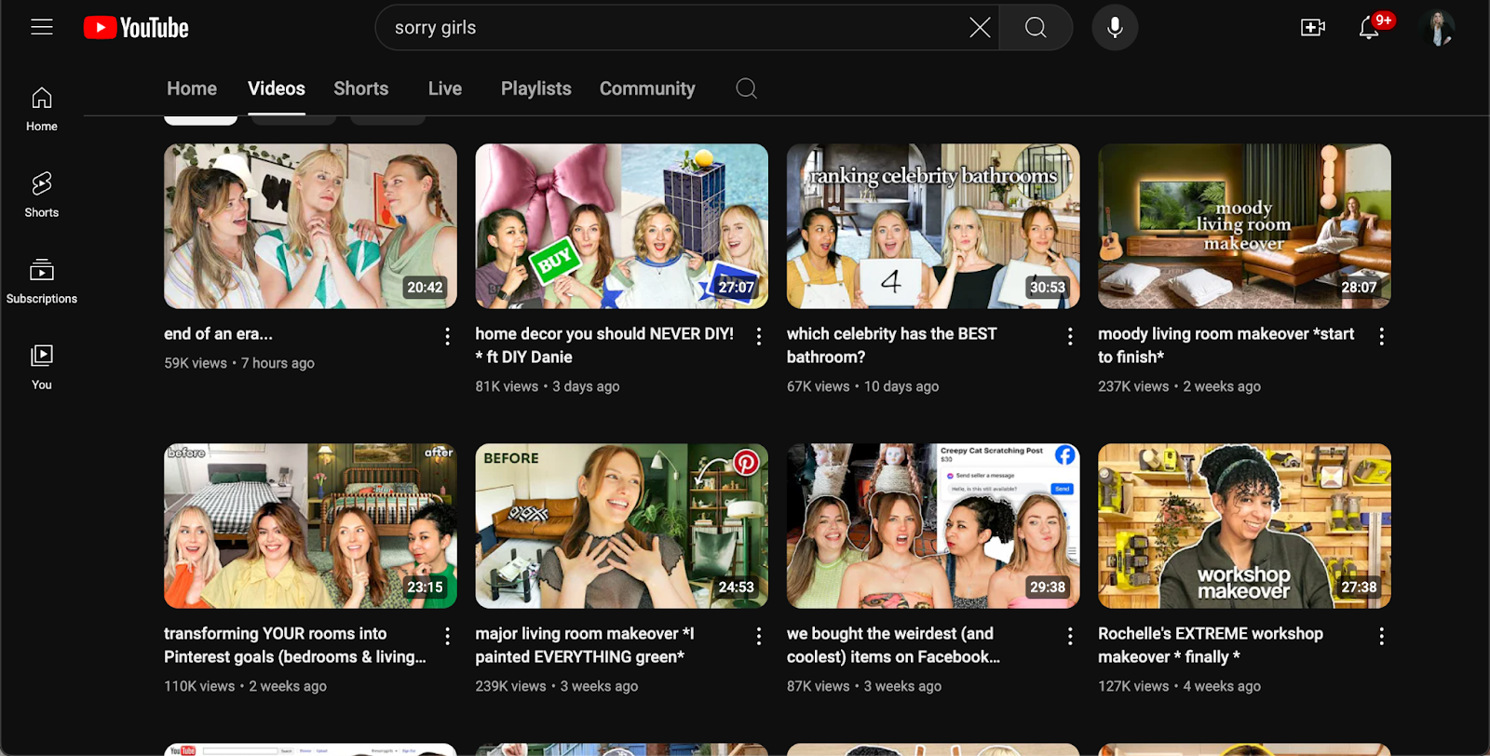Open the Playlists tab
Screen dimensions: 1490x756
click(536, 88)
